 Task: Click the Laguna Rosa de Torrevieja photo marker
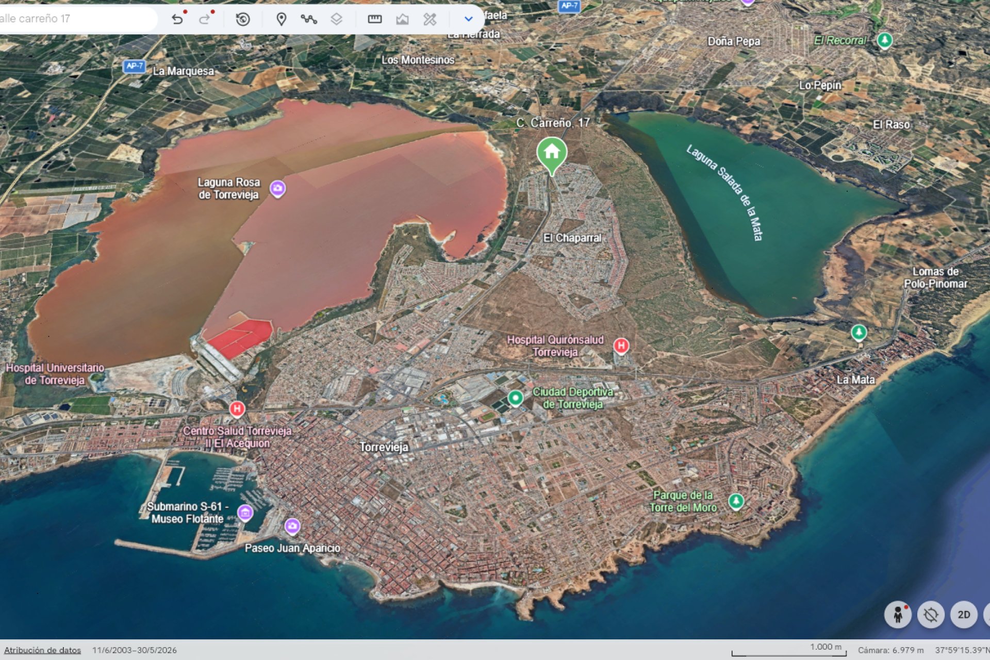tap(278, 189)
